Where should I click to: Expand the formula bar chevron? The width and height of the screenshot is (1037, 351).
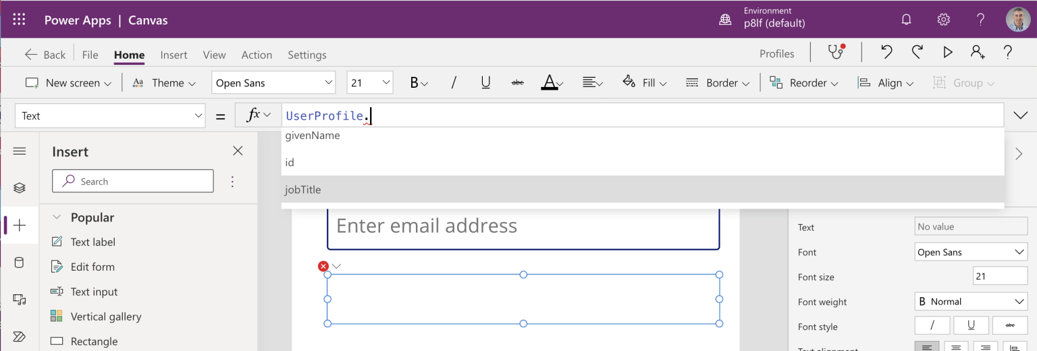[1020, 115]
